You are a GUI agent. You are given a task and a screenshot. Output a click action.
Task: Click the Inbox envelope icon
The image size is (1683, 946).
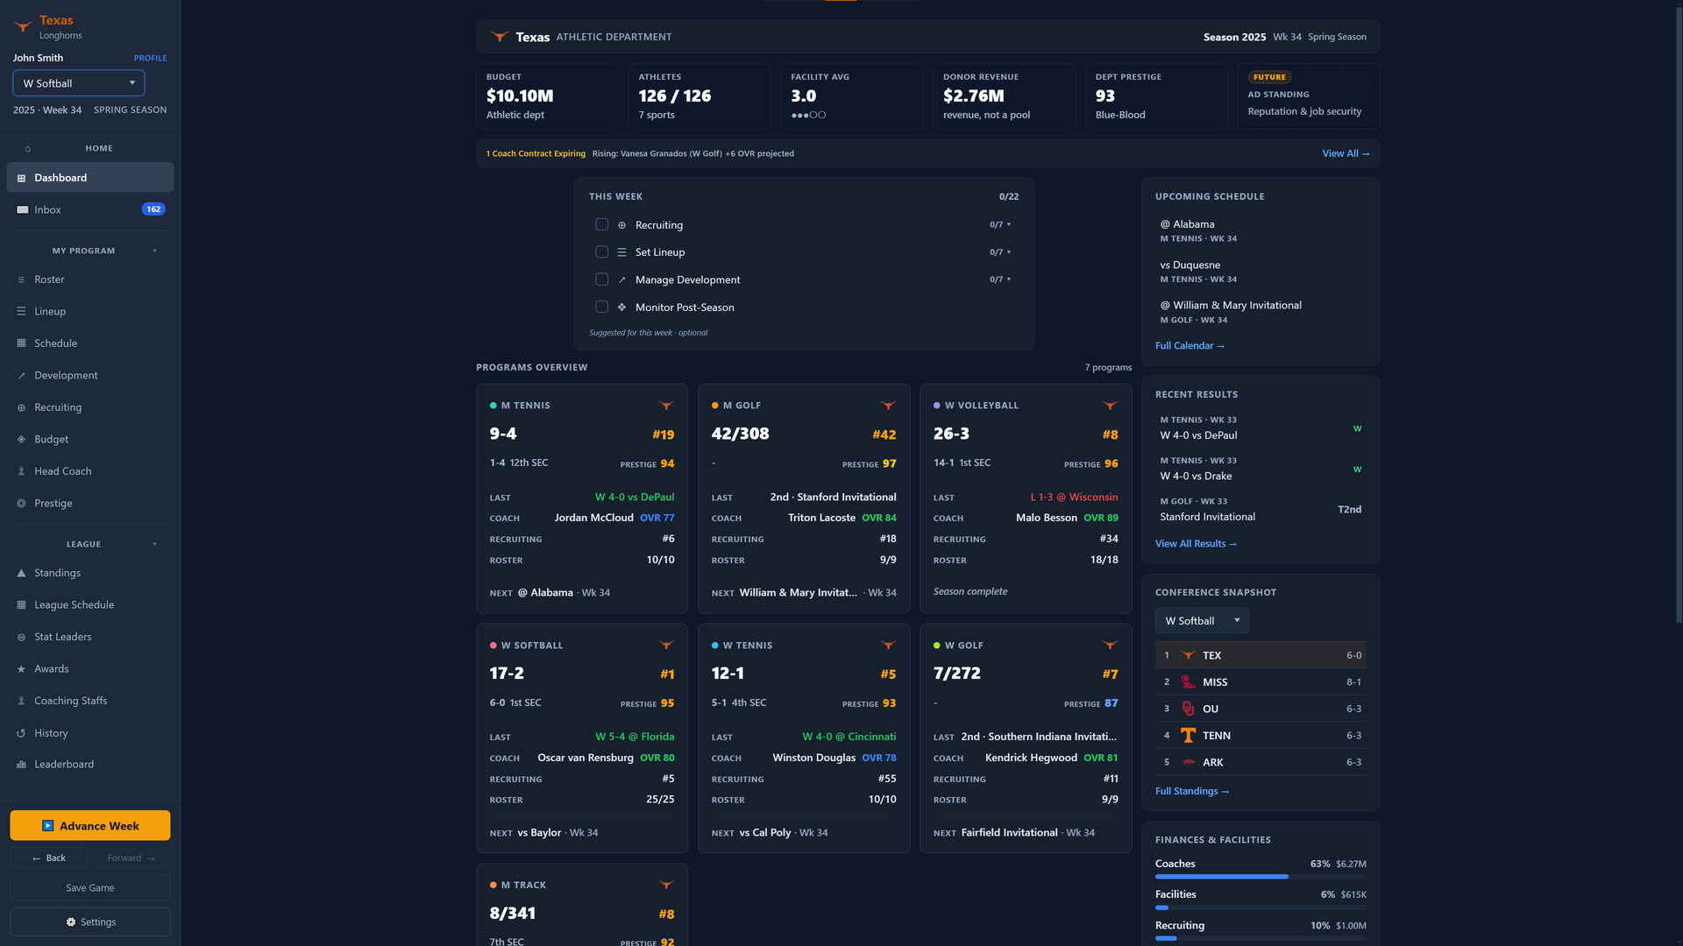tap(22, 209)
